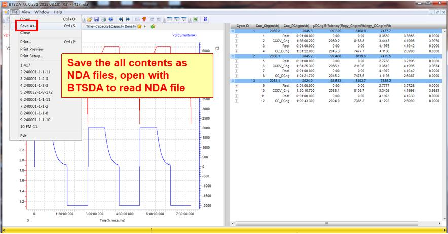Click left arrow of table horizontal scrollbar

tap(233, 224)
